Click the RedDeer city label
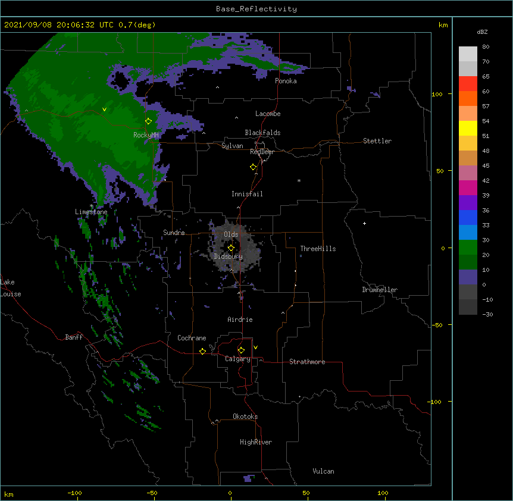 point(262,152)
